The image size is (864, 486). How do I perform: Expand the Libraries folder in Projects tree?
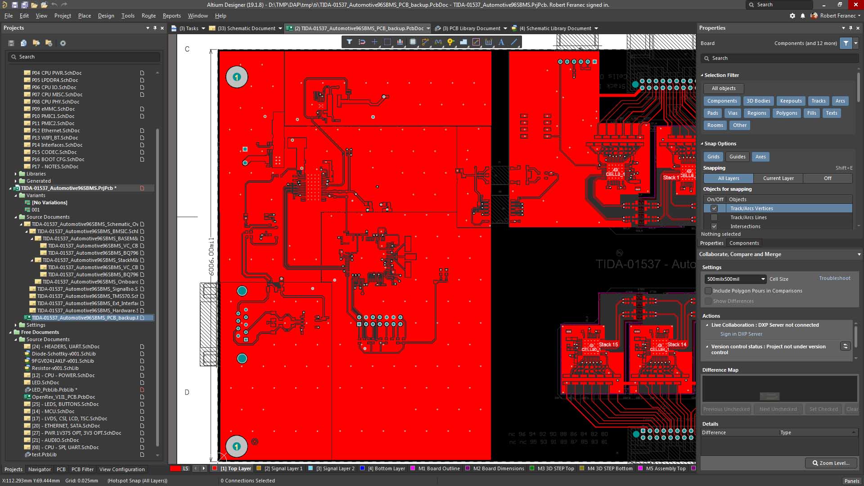16,174
